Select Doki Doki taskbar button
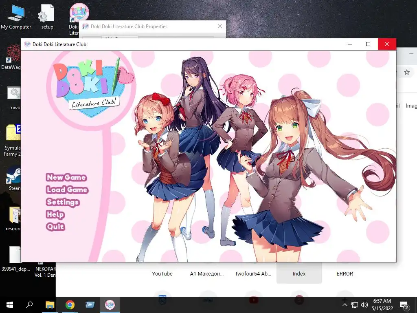The width and height of the screenshot is (417, 313). pyautogui.click(x=110, y=305)
